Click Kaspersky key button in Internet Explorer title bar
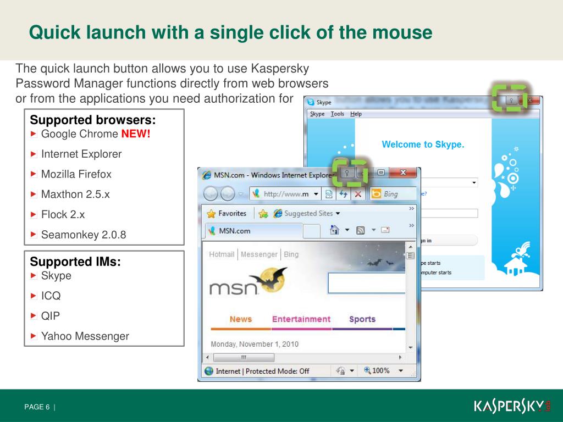The height and width of the screenshot is (422, 563). coord(347,173)
